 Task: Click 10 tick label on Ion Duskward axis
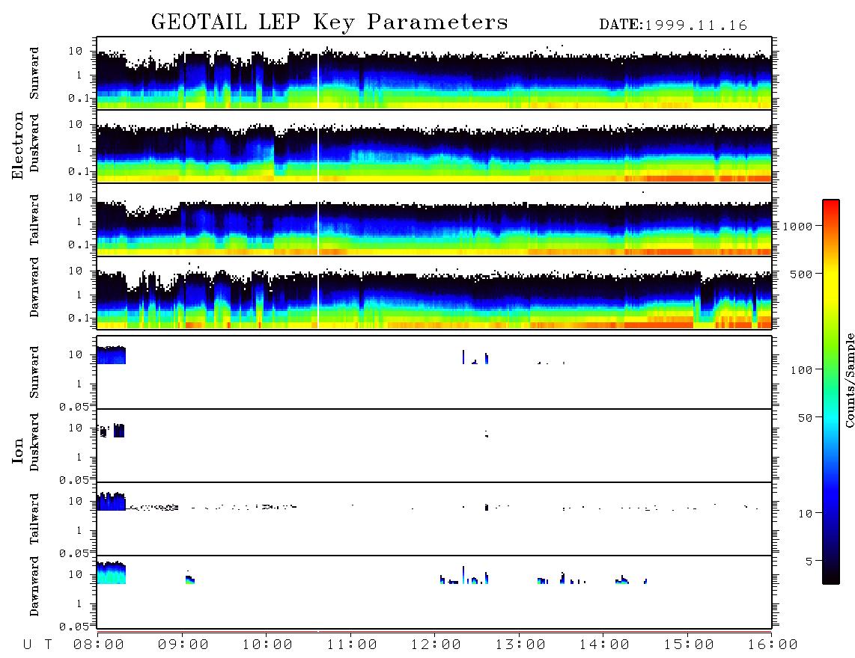[76, 428]
